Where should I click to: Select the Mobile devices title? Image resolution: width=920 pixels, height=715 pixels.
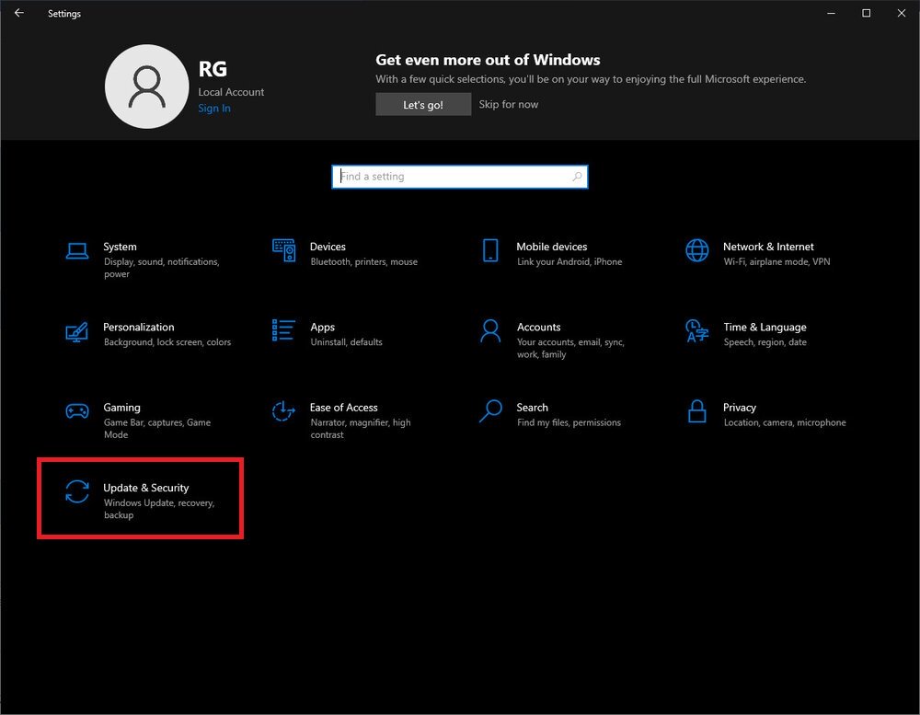551,247
